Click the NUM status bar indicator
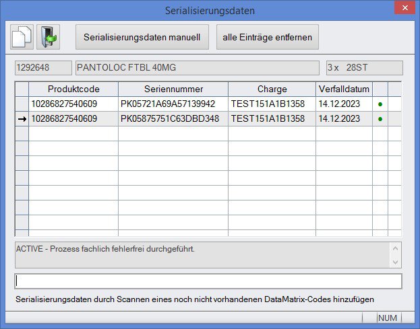Viewport: 420px width, 329px height. coord(388,318)
